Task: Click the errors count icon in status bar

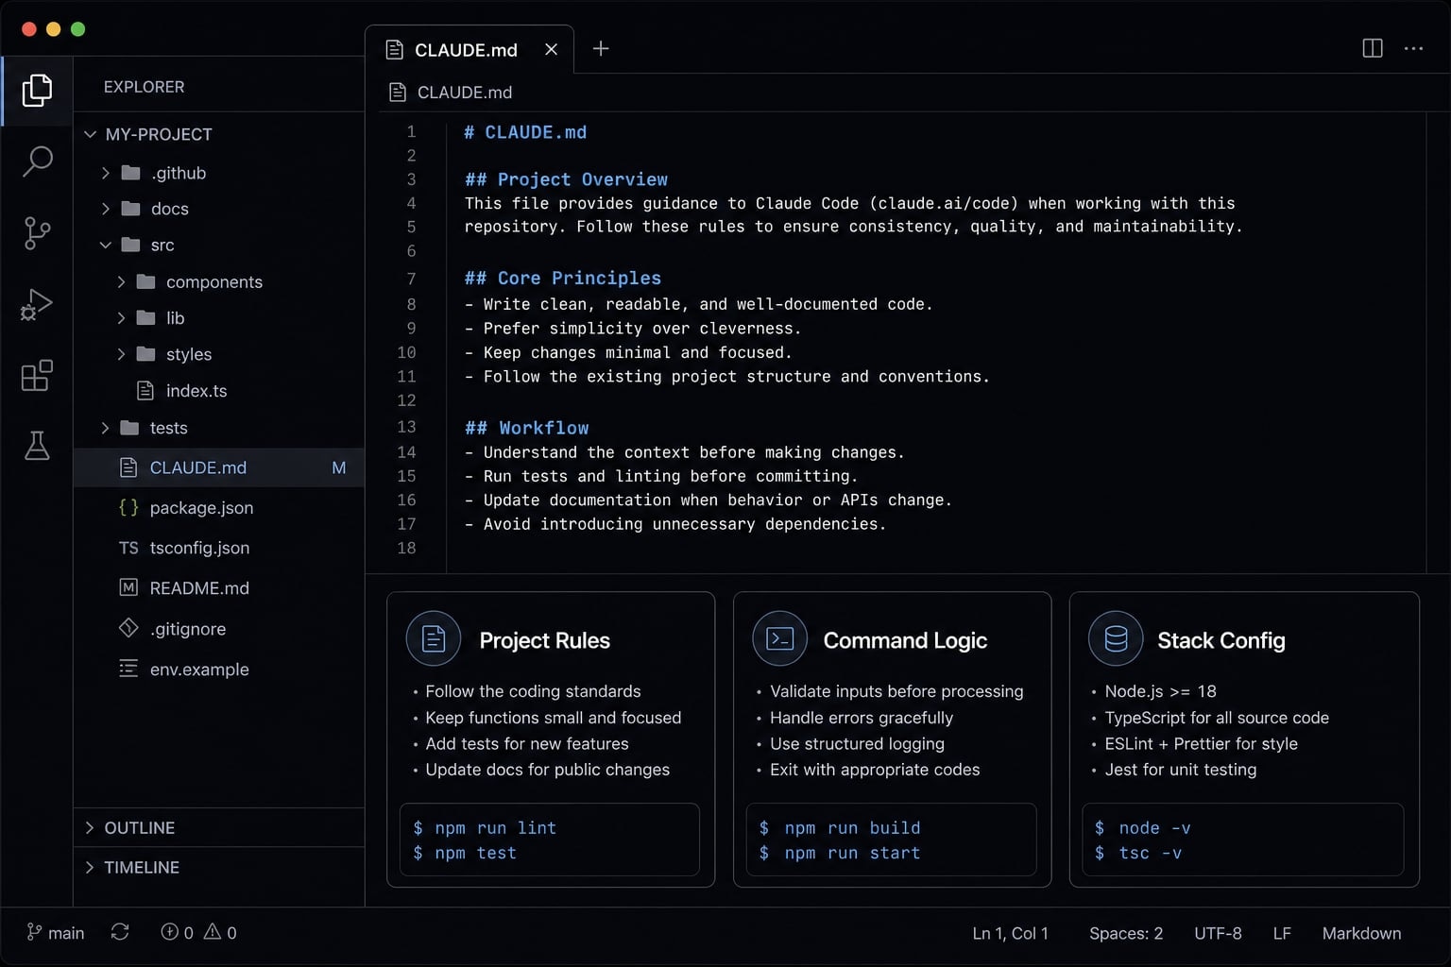Action: point(170,932)
